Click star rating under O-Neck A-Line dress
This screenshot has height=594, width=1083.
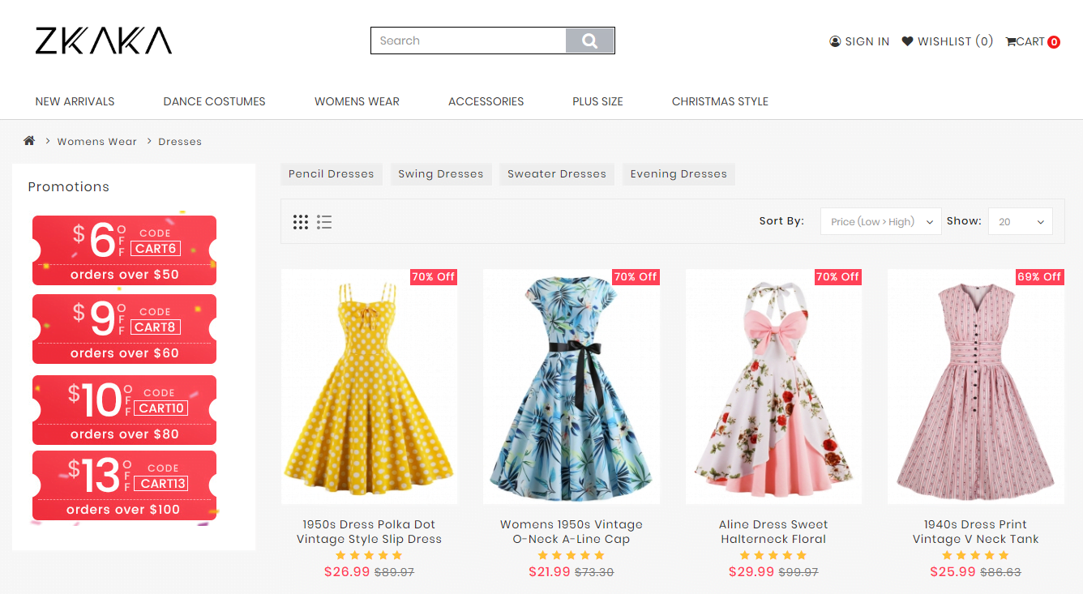coord(571,556)
